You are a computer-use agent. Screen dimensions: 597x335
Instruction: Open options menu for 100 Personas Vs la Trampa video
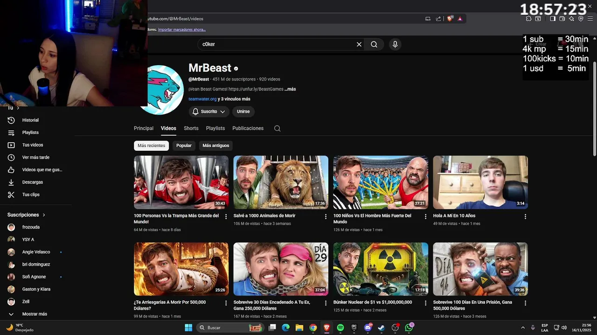click(x=226, y=216)
